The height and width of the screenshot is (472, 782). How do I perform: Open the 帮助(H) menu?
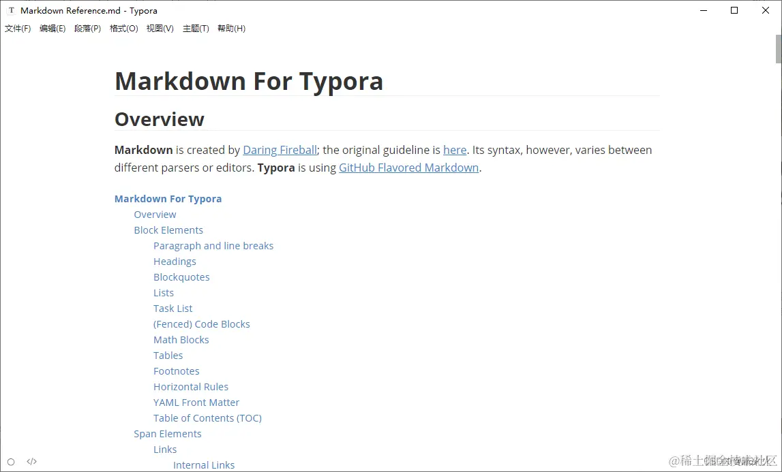(231, 29)
